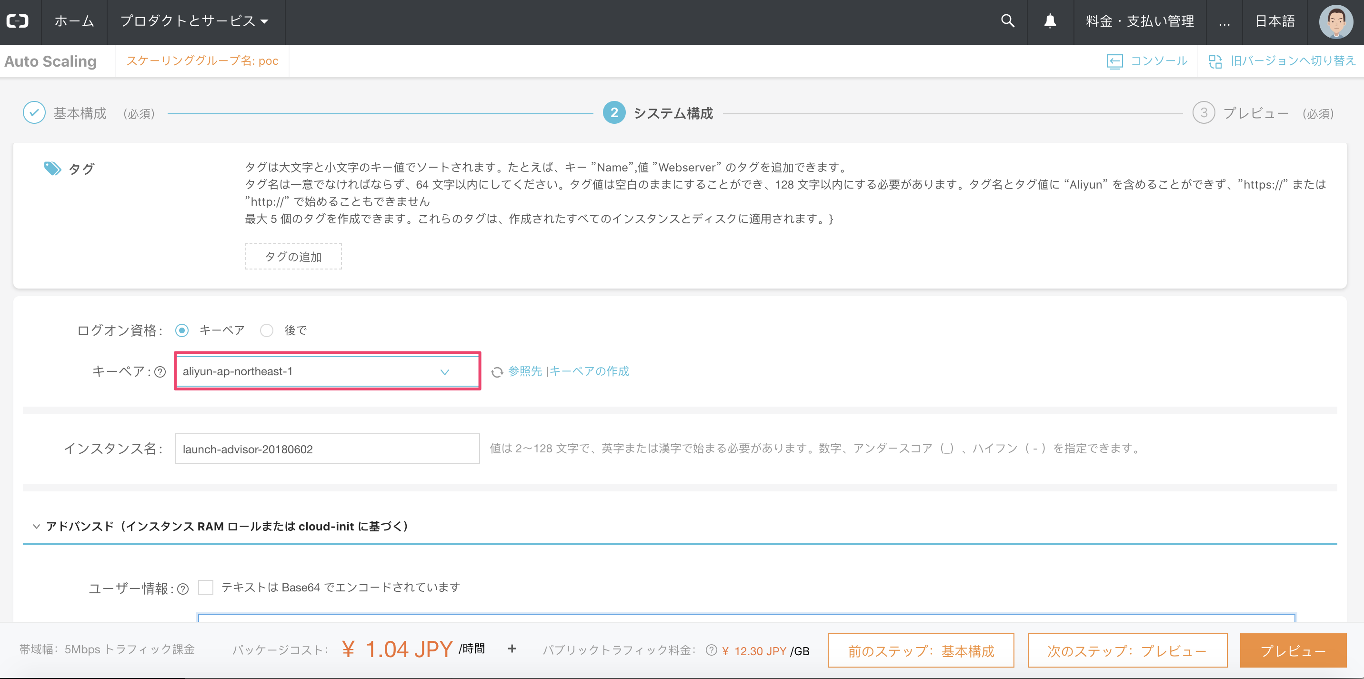Screen dimensions: 1364x679
Task: Enable the Base64 encoded text checkbox
Action: 205,588
